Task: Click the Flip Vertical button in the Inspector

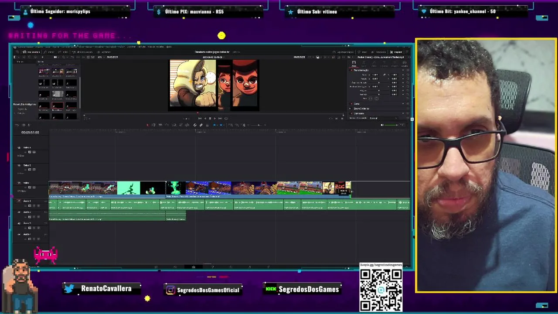Action: tap(377, 99)
